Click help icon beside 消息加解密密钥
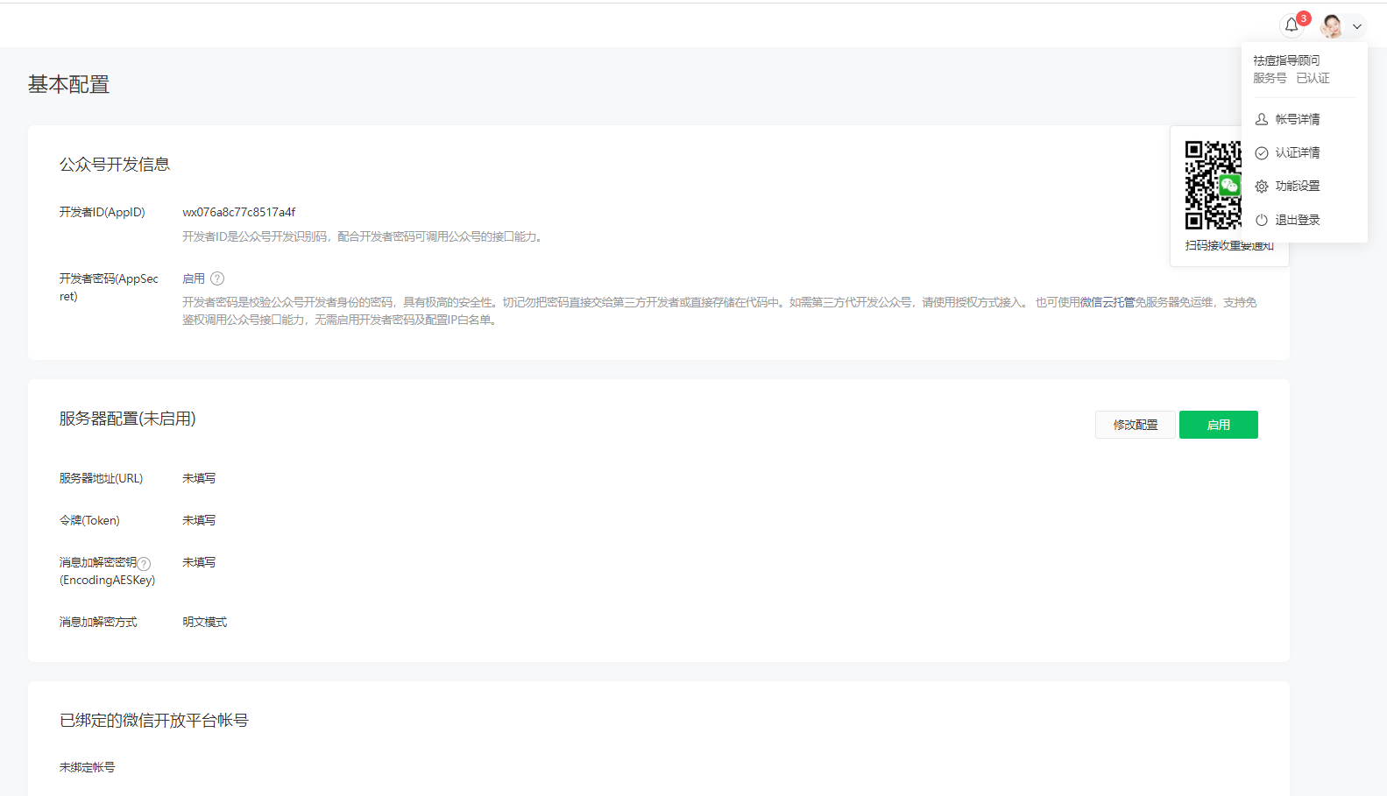The height and width of the screenshot is (796, 1387). (145, 564)
